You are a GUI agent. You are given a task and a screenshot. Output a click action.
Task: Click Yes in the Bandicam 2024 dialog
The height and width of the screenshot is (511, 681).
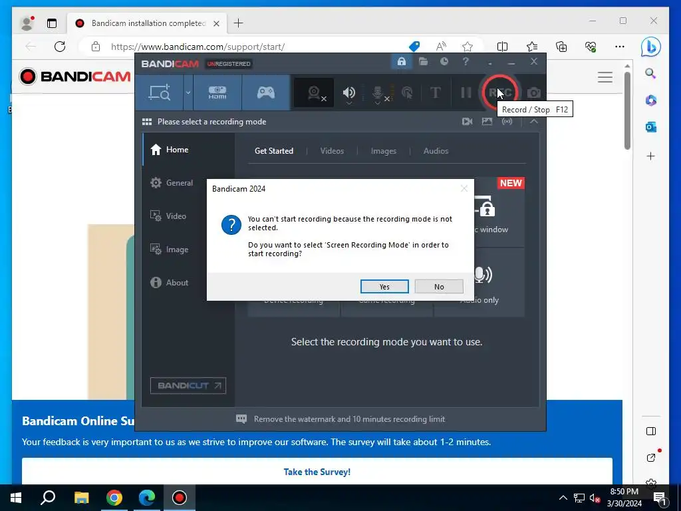(384, 286)
